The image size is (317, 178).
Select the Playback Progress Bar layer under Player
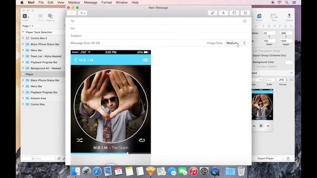tap(43, 92)
